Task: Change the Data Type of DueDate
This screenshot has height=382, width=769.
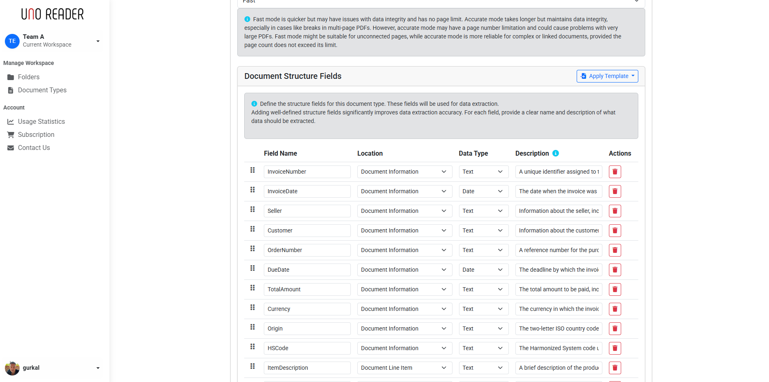Action: [484, 270]
